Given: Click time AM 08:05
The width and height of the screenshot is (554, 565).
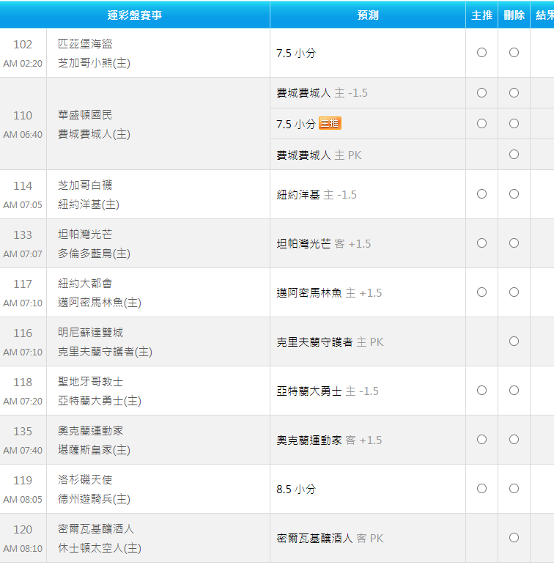Looking at the screenshot, I should click(x=23, y=500).
